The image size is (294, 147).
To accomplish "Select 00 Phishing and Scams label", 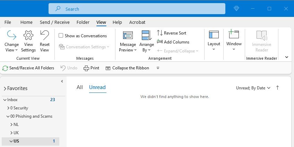I will [31, 116].
